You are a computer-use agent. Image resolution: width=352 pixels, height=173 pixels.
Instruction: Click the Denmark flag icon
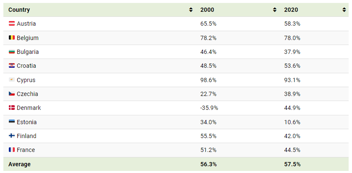(x=12, y=108)
